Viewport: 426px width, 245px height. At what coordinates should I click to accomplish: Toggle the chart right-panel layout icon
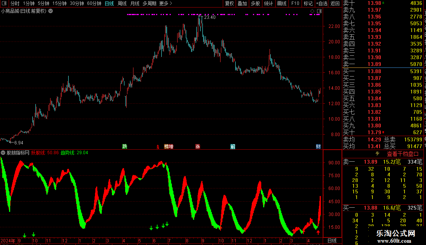[x=319, y=11]
